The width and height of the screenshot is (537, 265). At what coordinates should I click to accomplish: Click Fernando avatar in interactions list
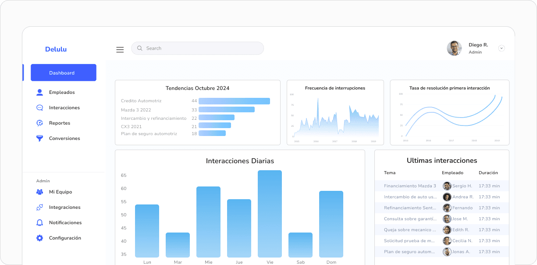pos(447,208)
